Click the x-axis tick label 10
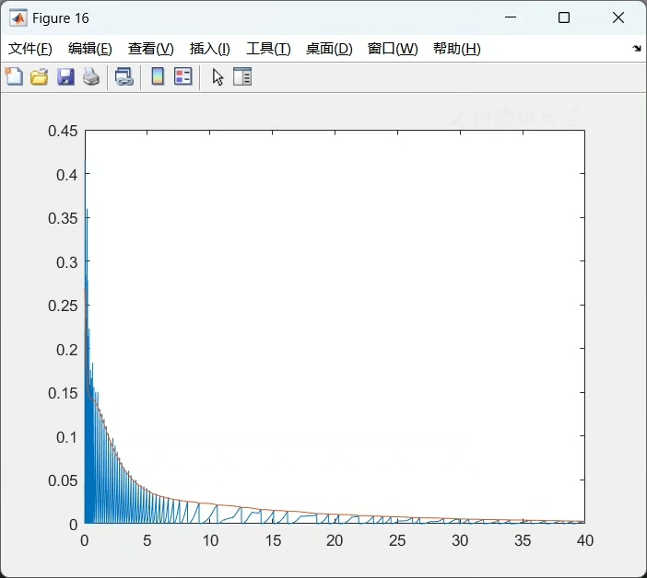 click(x=210, y=540)
